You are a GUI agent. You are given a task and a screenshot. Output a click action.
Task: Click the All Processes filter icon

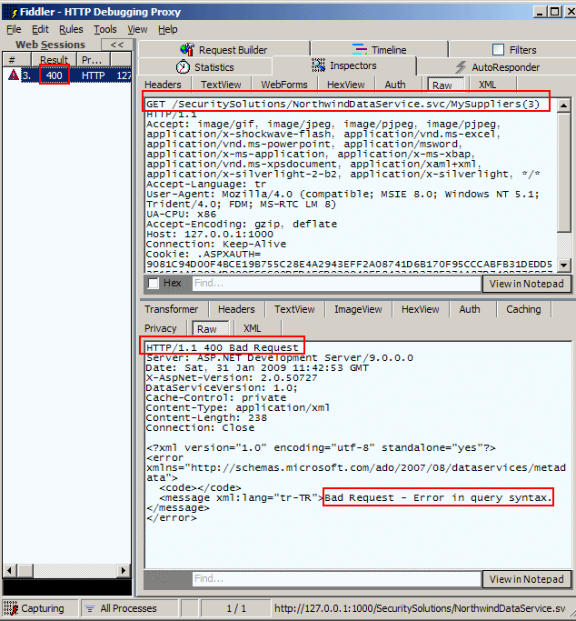90,608
